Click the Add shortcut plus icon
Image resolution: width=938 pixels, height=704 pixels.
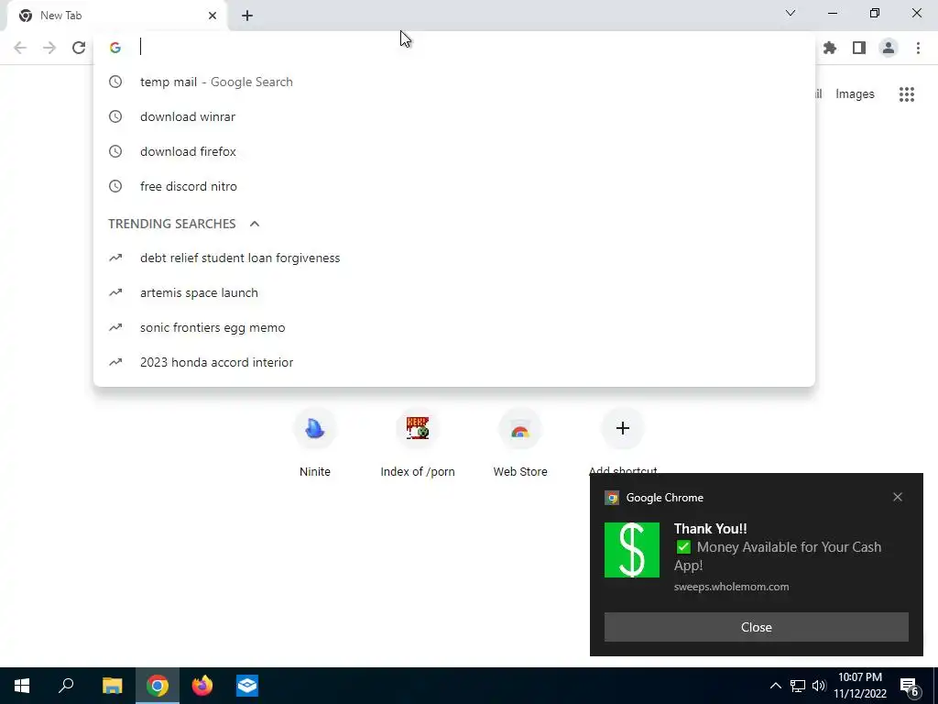623,428
